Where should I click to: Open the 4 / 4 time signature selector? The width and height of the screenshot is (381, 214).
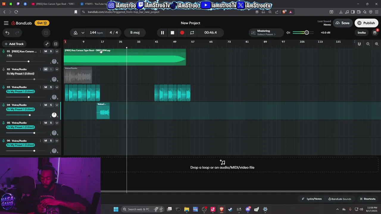pyautogui.click(x=114, y=33)
